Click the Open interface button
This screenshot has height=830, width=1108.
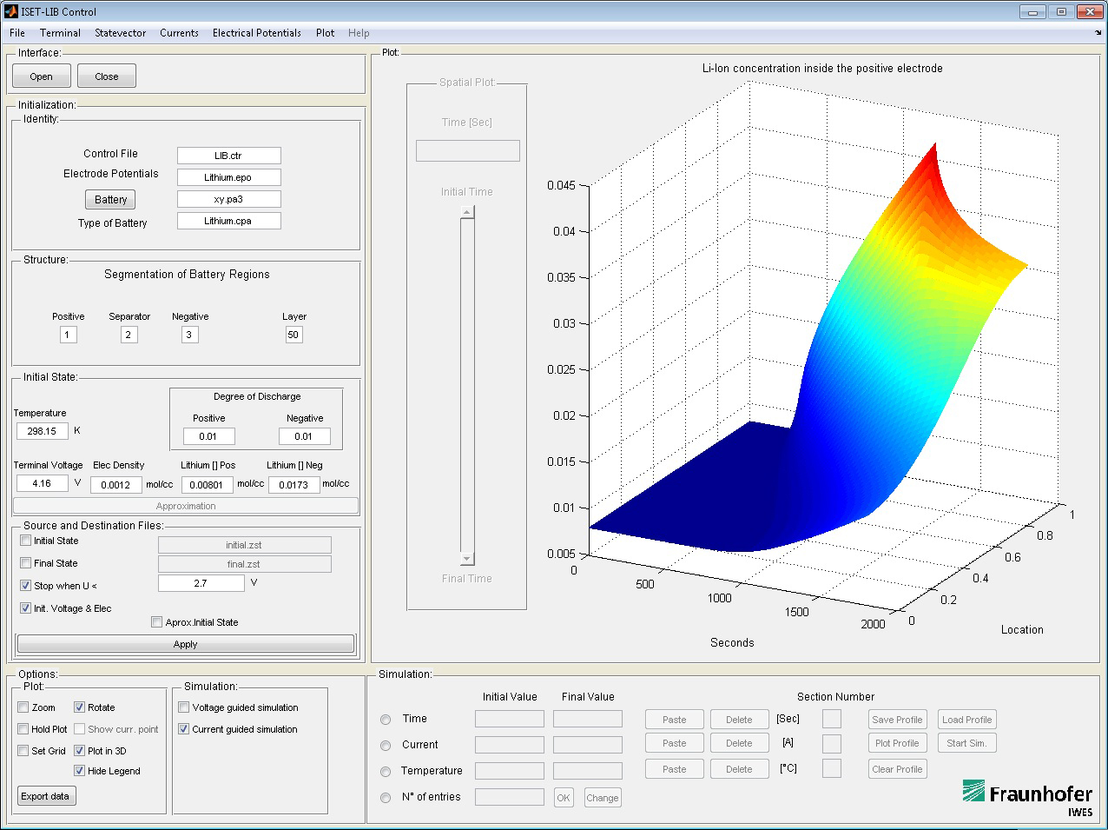42,76
